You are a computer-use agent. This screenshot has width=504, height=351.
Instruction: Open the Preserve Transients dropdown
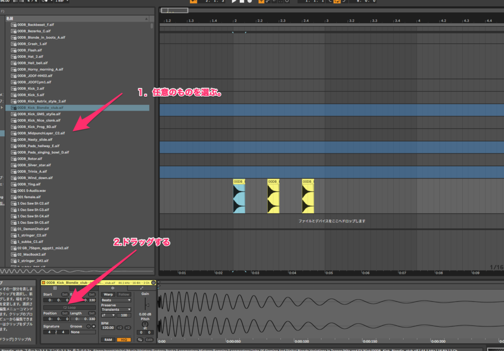[x=116, y=310]
